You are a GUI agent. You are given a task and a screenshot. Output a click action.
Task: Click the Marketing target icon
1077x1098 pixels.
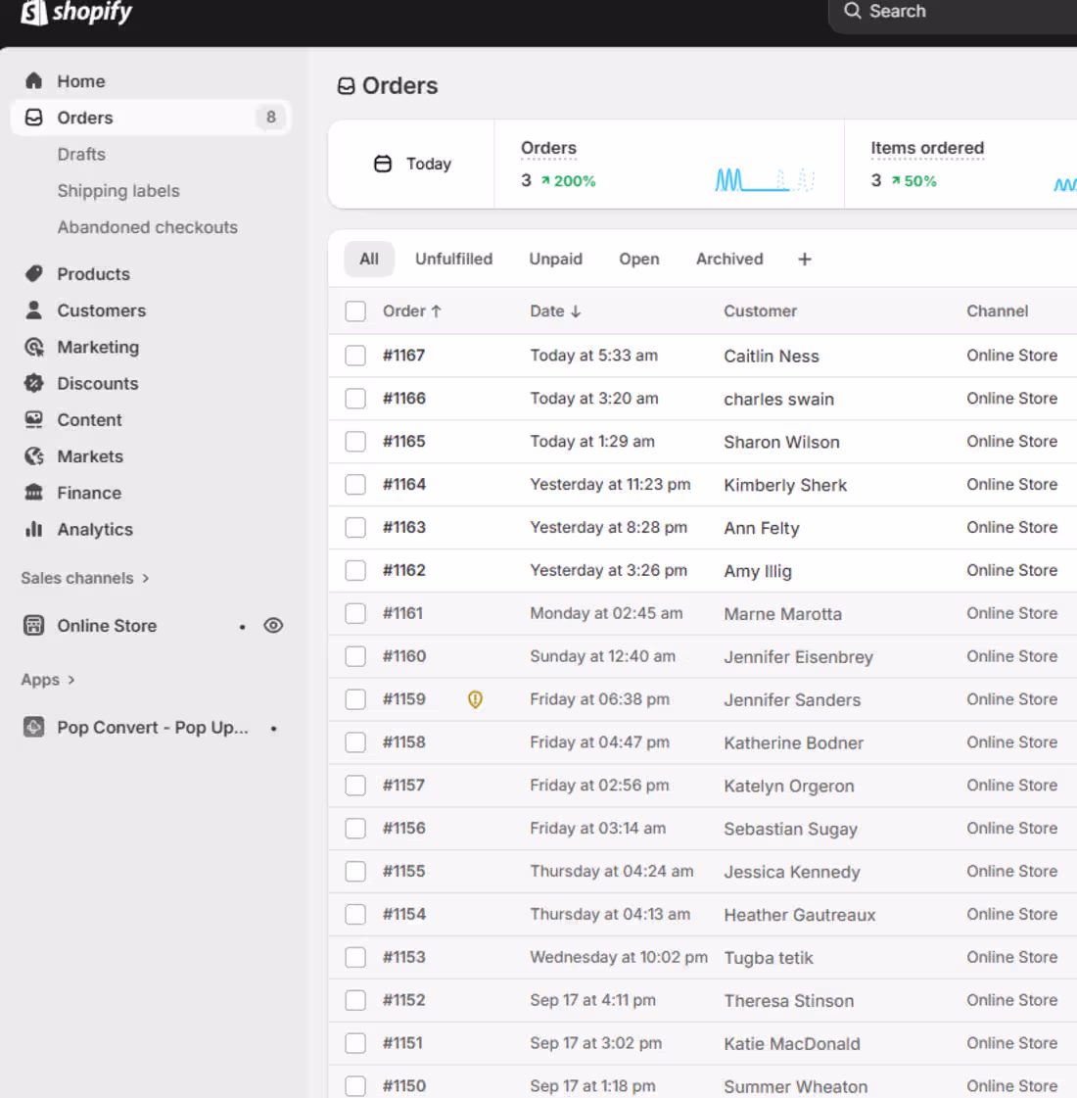(33, 347)
